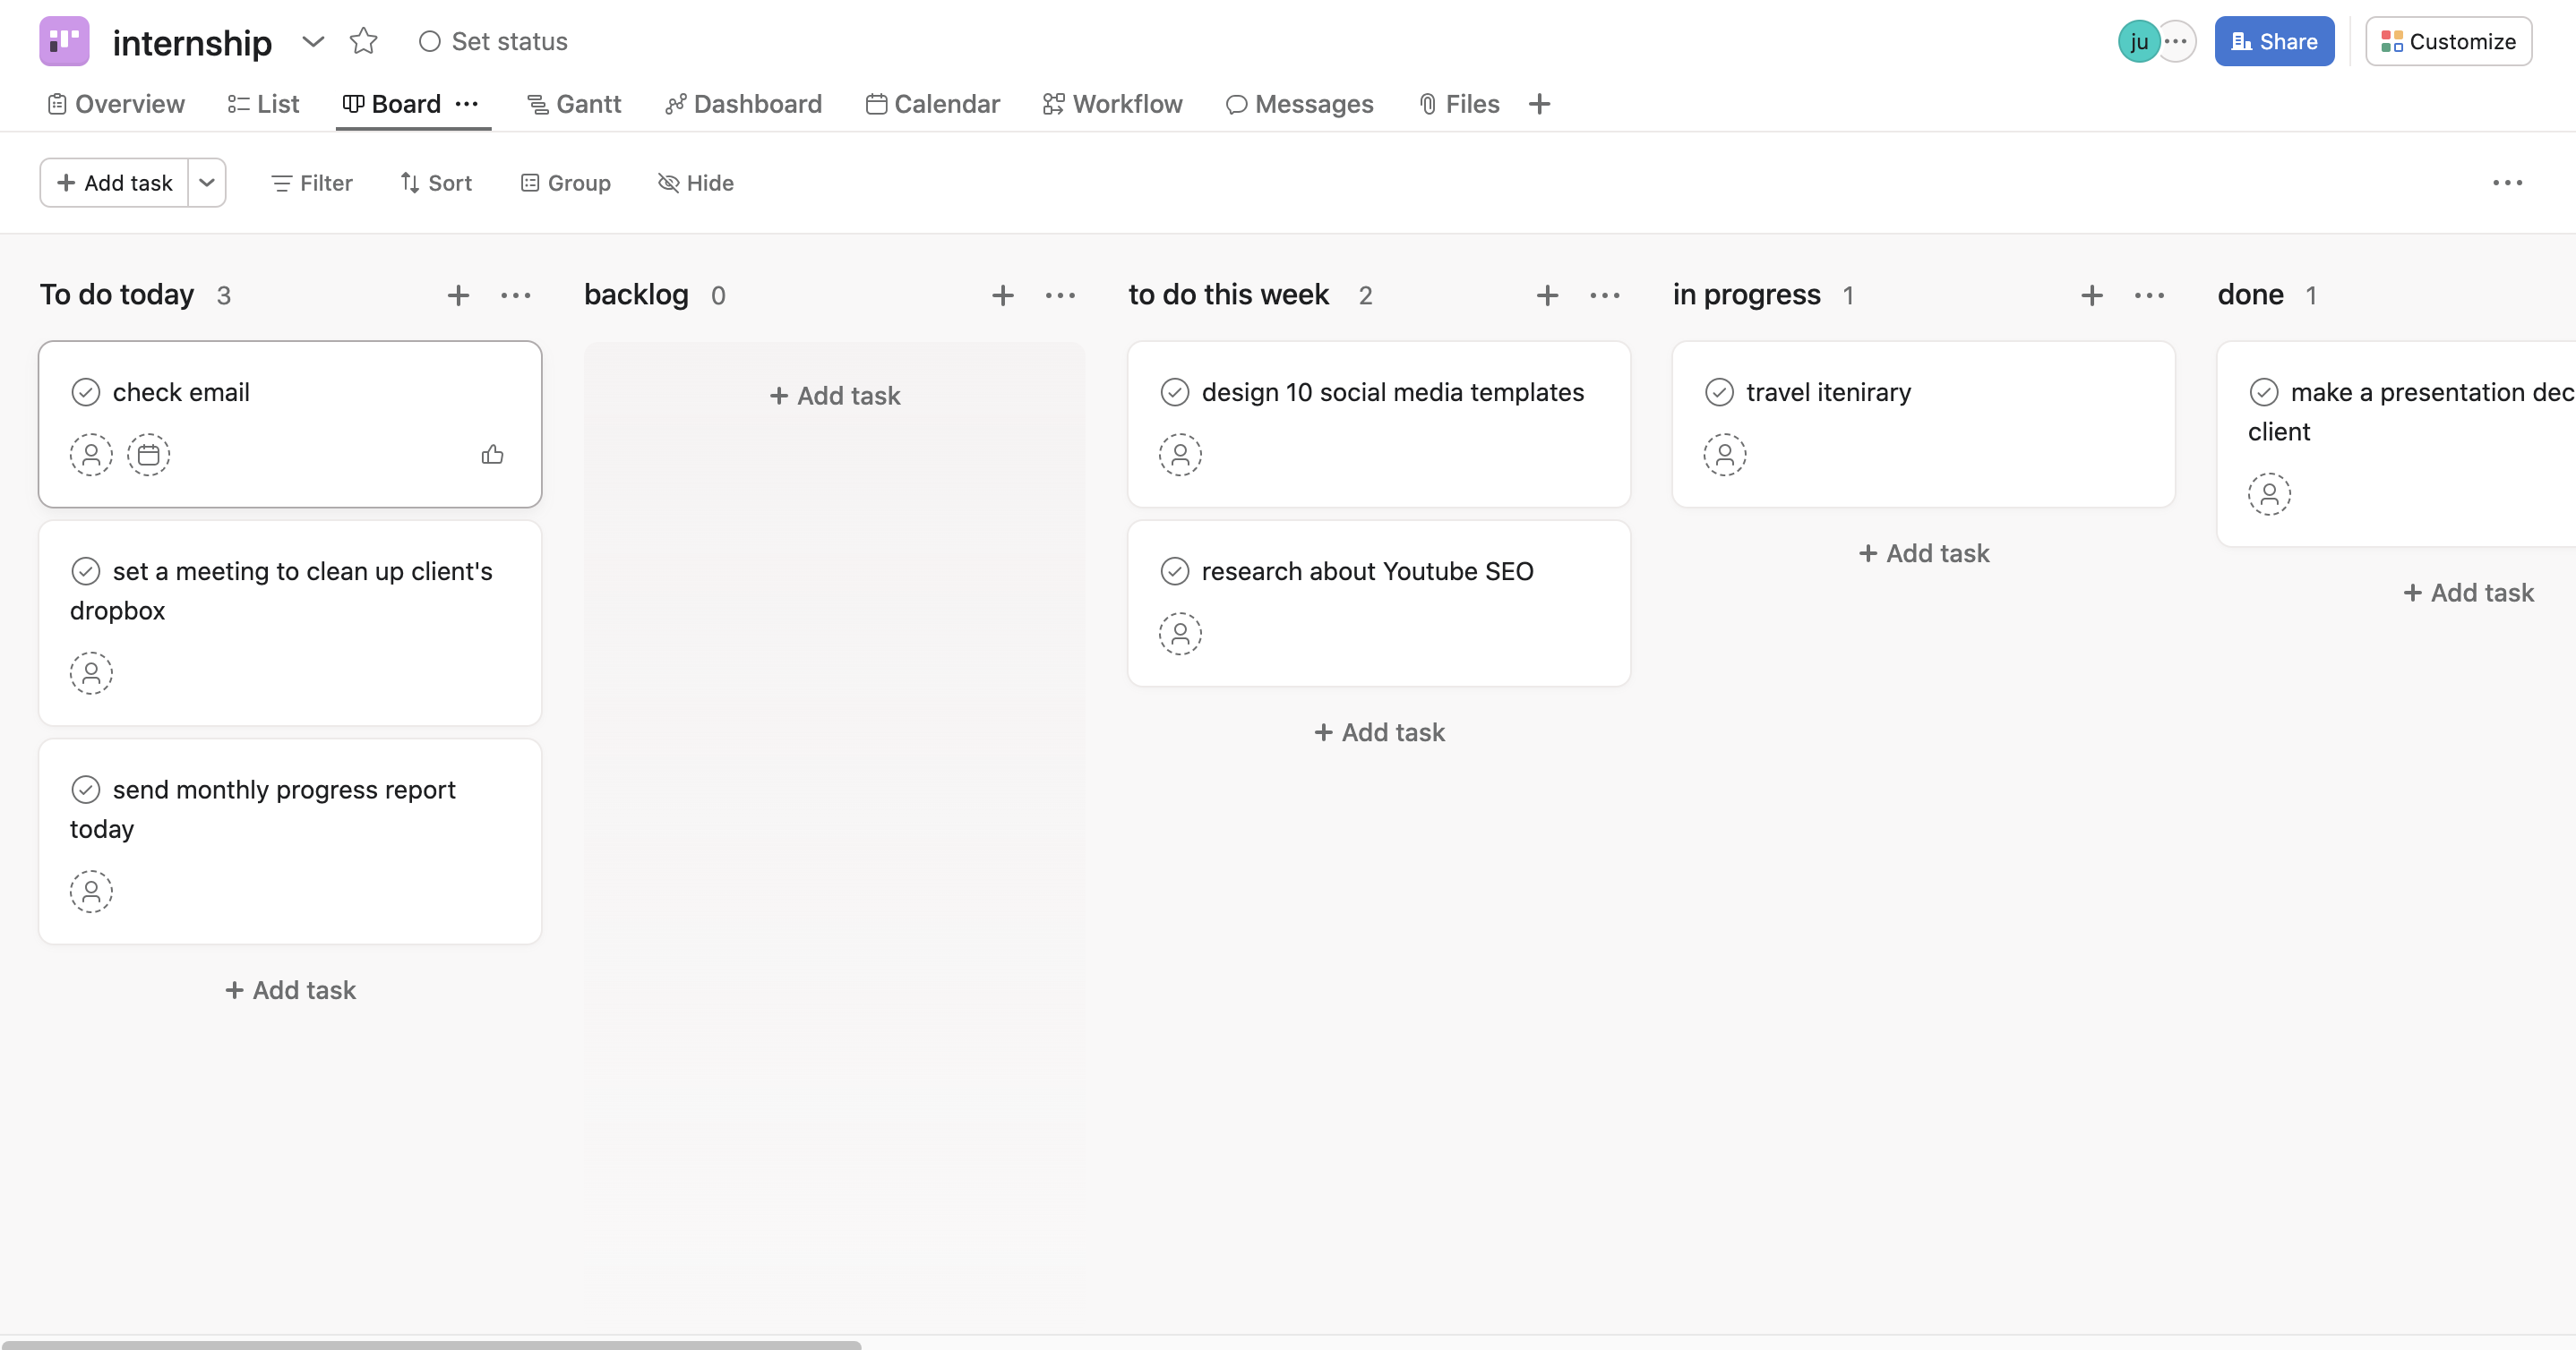Open more options for in progress column

(x=2149, y=295)
